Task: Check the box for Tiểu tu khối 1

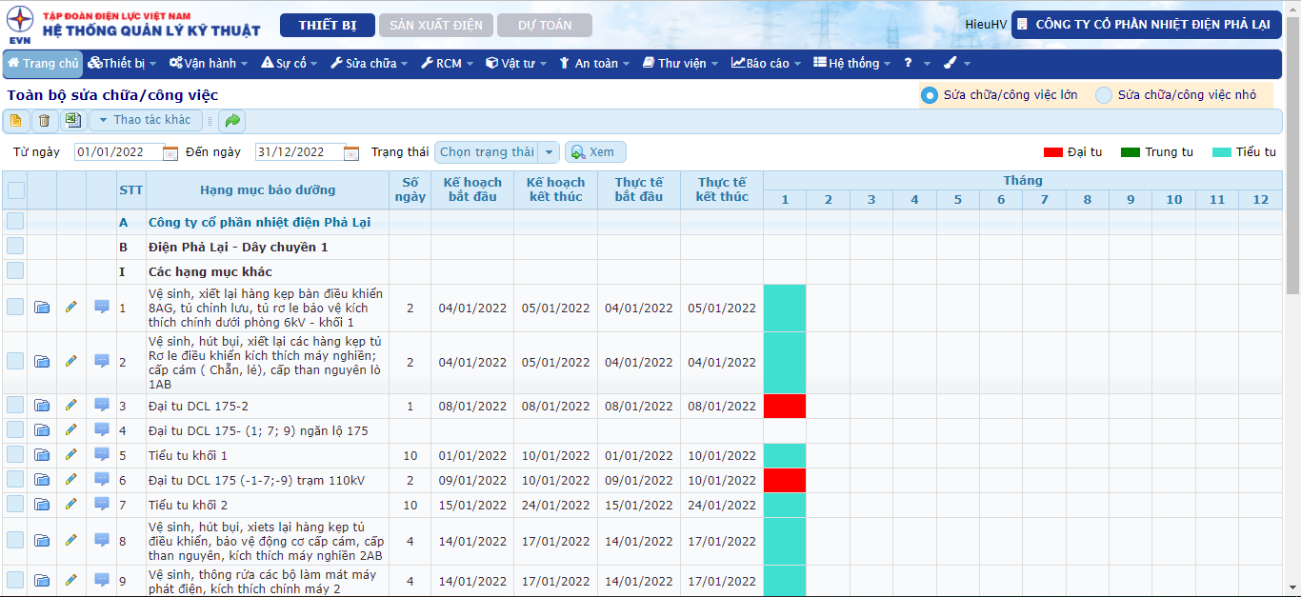Action: (15, 454)
